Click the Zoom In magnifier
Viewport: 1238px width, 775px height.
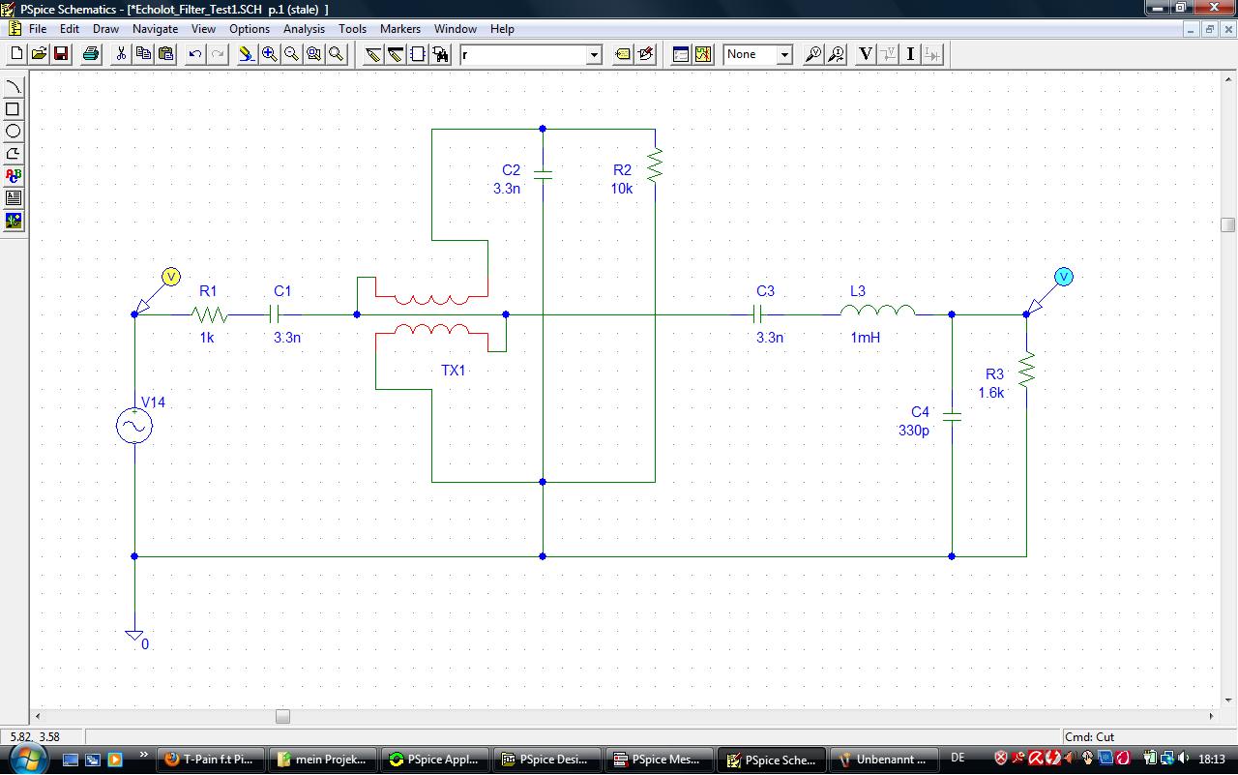269,54
